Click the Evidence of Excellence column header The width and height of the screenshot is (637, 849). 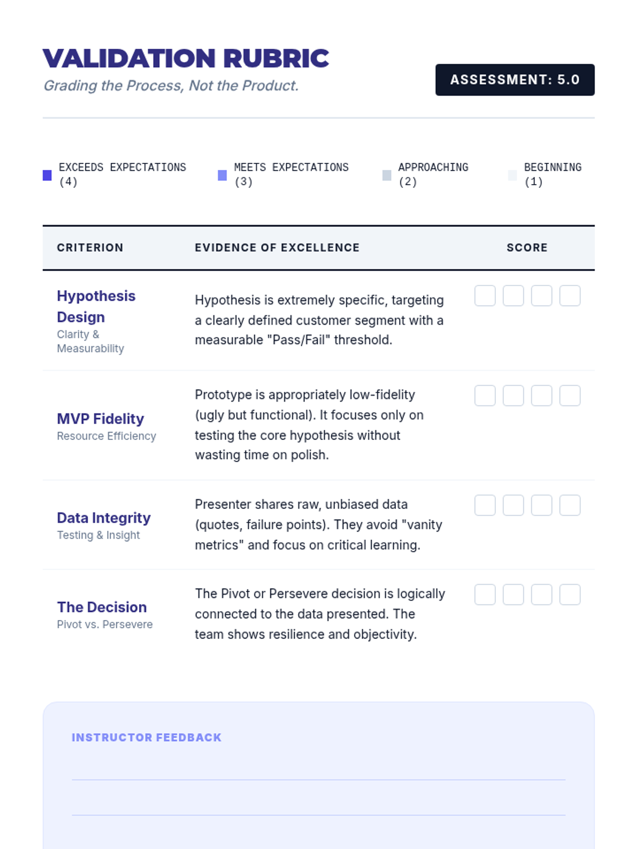(277, 248)
